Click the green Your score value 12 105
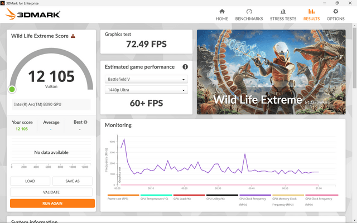357x223 pixels. 22,129
